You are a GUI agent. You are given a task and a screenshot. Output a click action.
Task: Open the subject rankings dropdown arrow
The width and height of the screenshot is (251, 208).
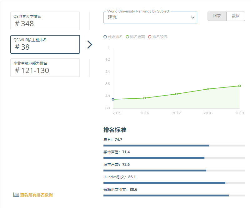[x=193, y=18]
